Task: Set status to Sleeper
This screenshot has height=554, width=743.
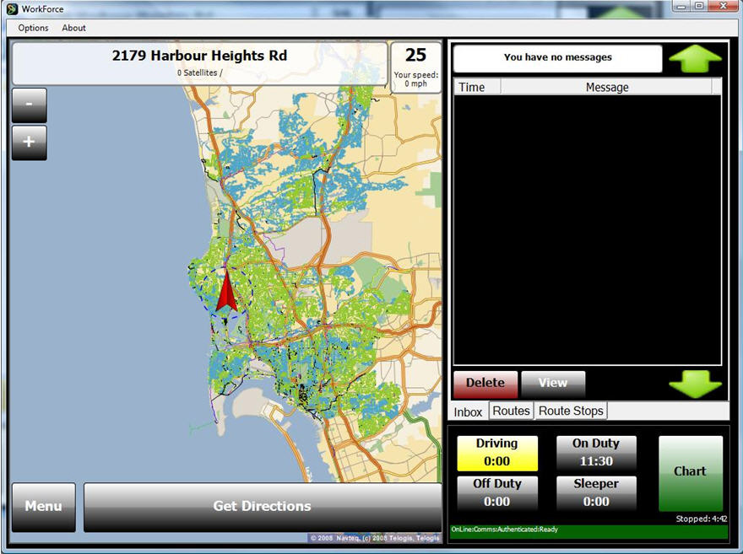Action: [x=596, y=493]
